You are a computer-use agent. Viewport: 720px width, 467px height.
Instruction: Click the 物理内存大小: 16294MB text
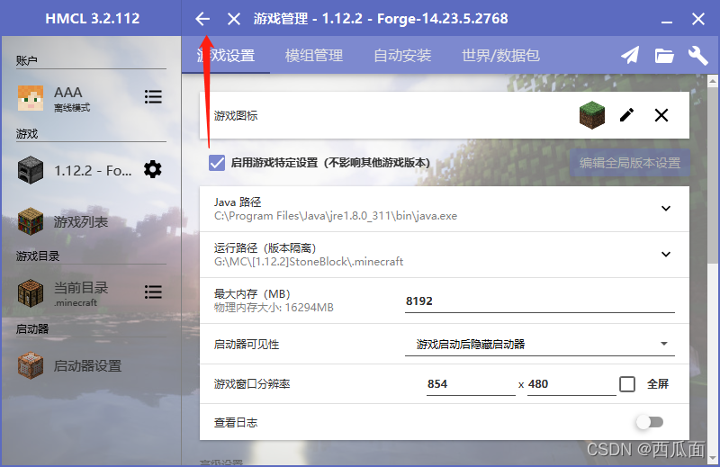[x=274, y=308]
